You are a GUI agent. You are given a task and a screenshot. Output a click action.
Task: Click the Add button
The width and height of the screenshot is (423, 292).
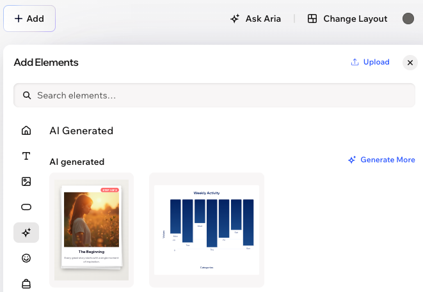29,19
